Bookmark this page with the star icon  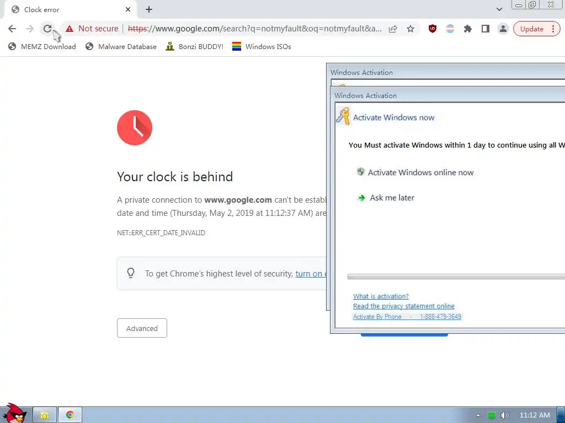[411, 29]
